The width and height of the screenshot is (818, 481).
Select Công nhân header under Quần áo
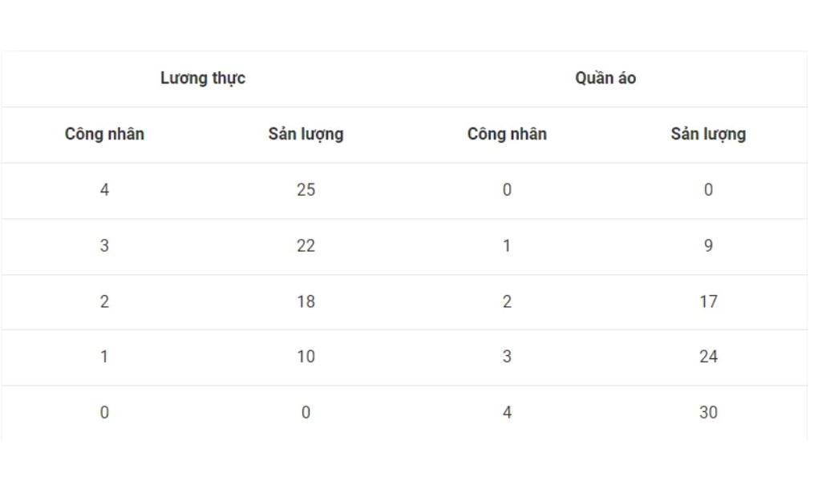[x=507, y=134]
